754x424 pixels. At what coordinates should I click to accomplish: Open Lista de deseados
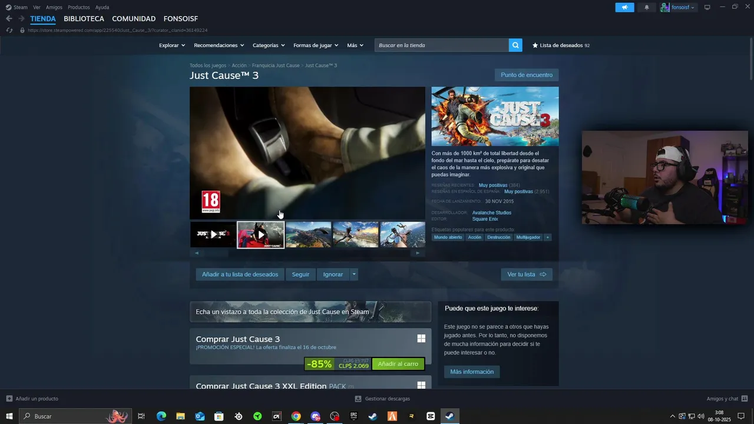coord(561,45)
